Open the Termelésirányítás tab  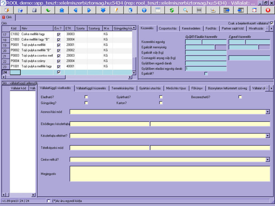coord(123,88)
